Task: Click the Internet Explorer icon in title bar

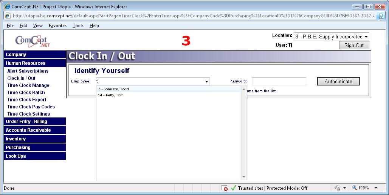Action: [7, 7]
